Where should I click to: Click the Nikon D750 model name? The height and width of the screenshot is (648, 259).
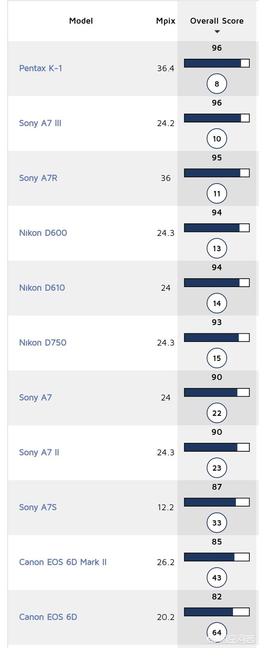pyautogui.click(x=42, y=343)
